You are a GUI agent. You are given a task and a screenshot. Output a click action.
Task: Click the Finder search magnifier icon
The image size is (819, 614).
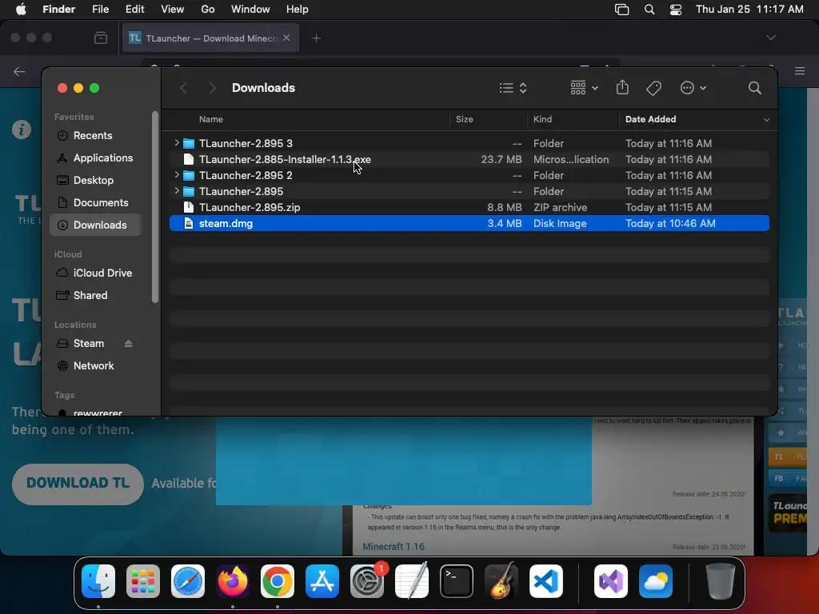point(755,88)
